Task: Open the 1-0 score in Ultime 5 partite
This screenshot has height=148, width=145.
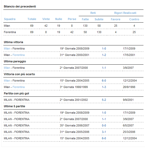Action: point(104,113)
